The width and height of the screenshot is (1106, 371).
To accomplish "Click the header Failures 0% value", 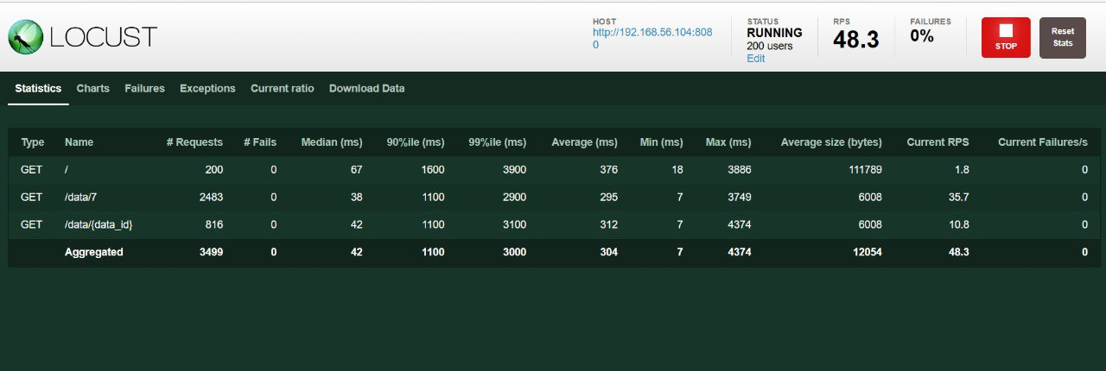I will (x=922, y=36).
